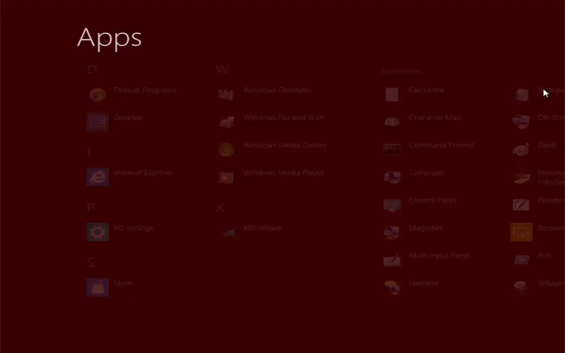Launch the Store shopping bag icon
The image size is (565, 353).
98,287
